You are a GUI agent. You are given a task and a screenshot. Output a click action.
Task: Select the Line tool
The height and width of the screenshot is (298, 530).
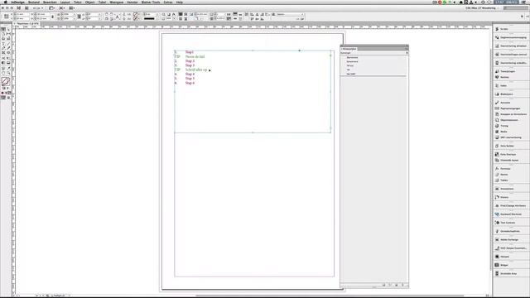click(8, 44)
